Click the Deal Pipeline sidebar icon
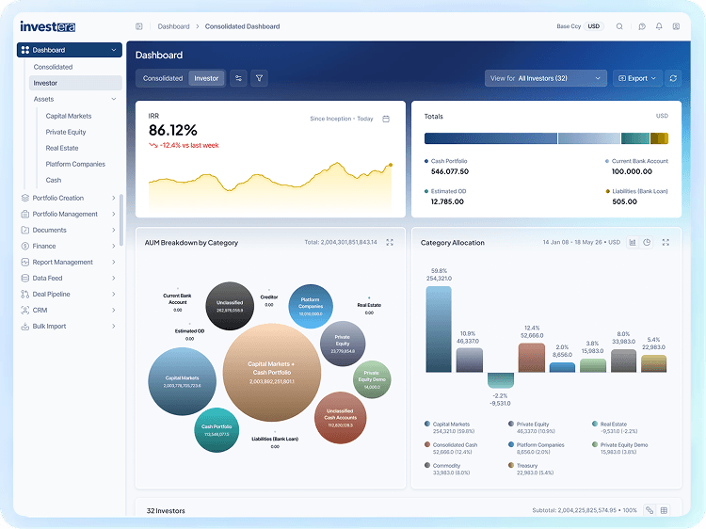 click(x=25, y=295)
